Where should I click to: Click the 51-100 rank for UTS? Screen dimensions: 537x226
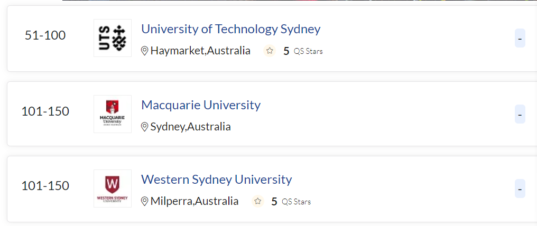45,36
